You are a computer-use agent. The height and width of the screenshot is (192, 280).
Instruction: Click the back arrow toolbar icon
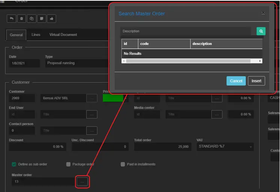(12, 18)
